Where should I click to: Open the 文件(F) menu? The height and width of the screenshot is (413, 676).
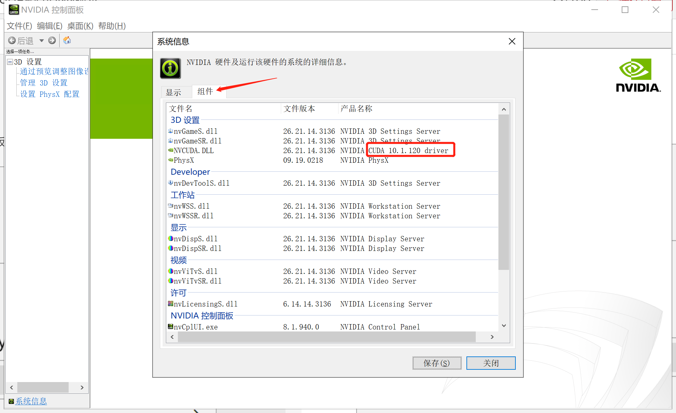coord(19,26)
